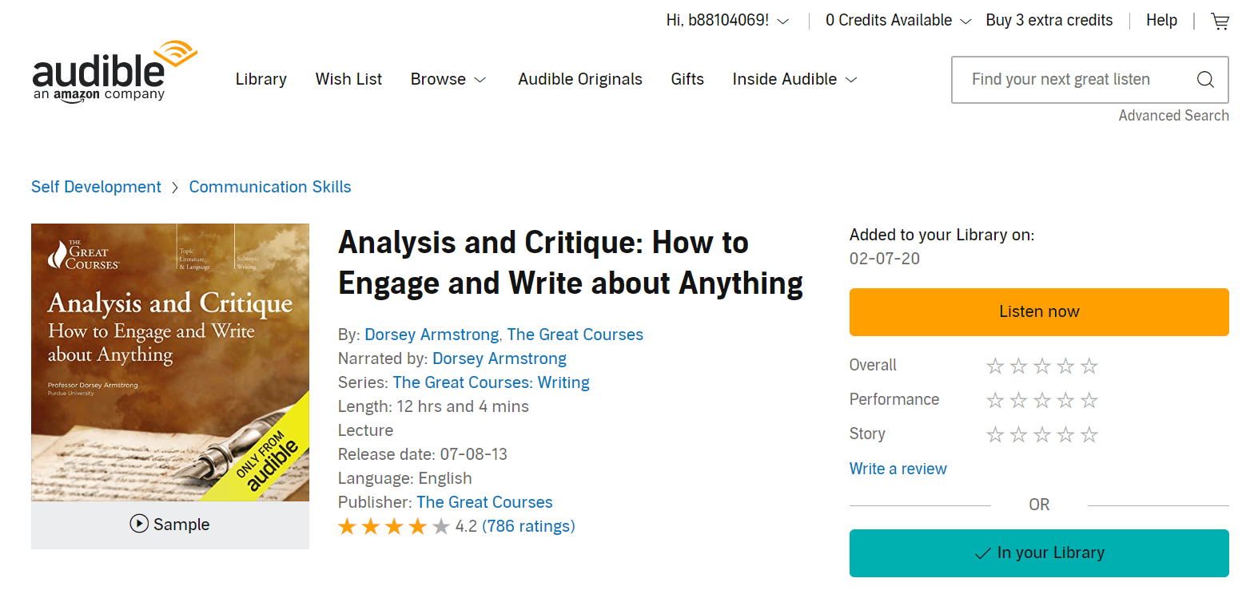This screenshot has height=594, width=1246.
Task: Rate Story four stars
Action: pos(1065,434)
